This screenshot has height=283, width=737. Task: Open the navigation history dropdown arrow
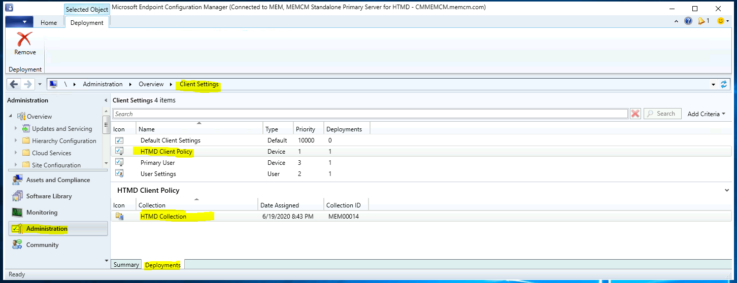tap(40, 84)
